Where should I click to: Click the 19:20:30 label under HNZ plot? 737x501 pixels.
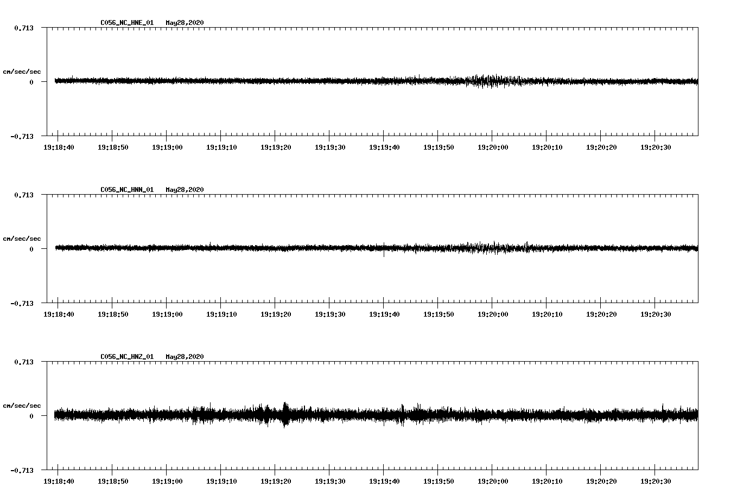point(655,481)
